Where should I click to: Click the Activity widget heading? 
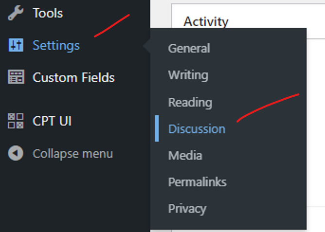206,21
